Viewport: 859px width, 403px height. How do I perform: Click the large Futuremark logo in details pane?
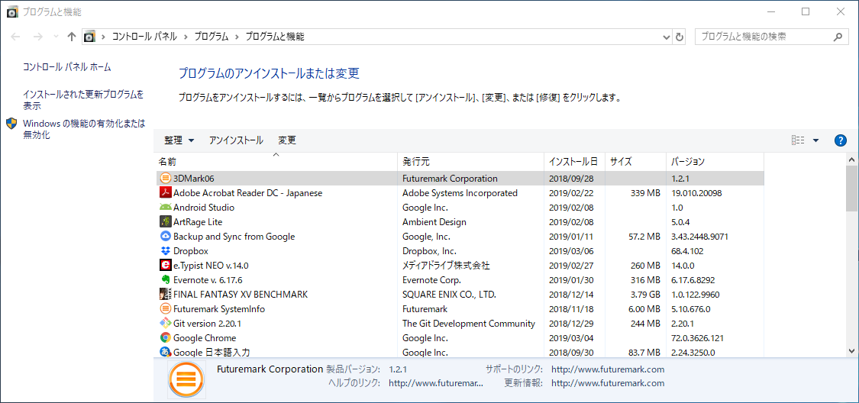click(187, 379)
